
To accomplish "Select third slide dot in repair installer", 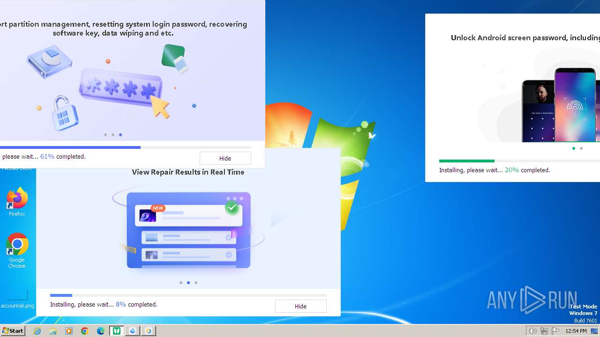I will click(196, 283).
